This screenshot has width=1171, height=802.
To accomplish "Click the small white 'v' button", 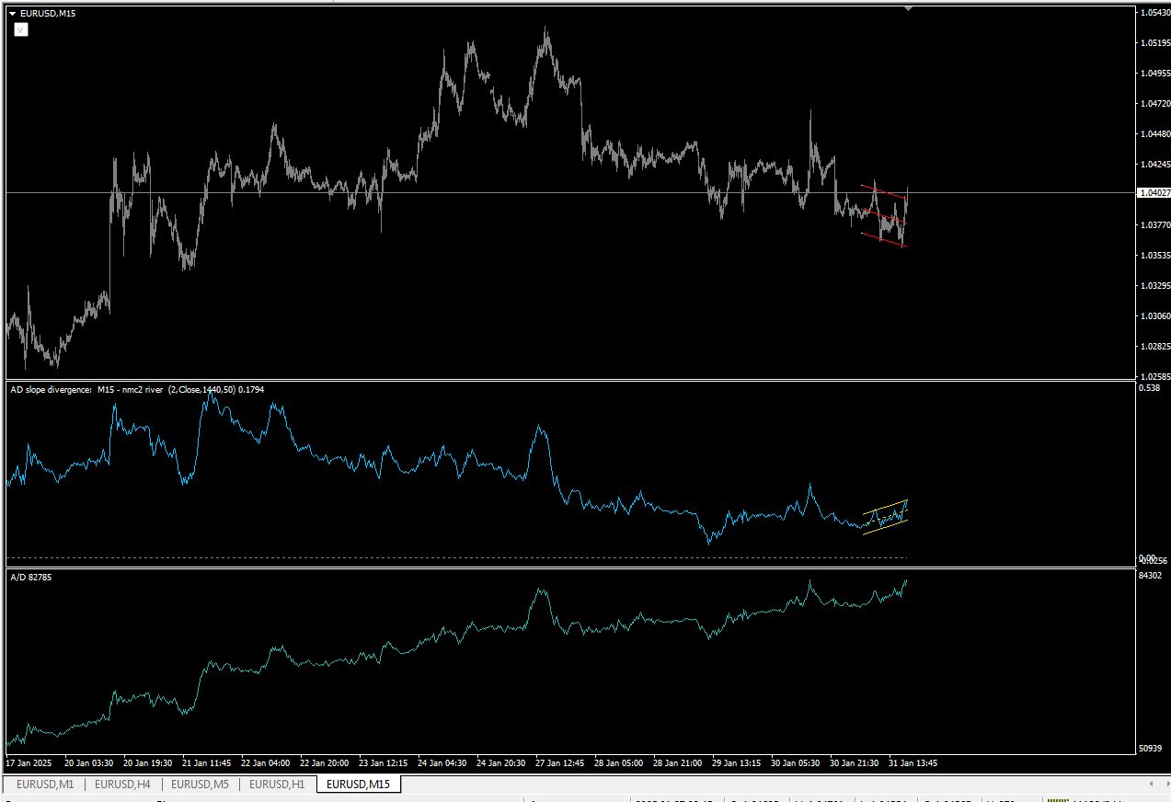I will [20, 29].
